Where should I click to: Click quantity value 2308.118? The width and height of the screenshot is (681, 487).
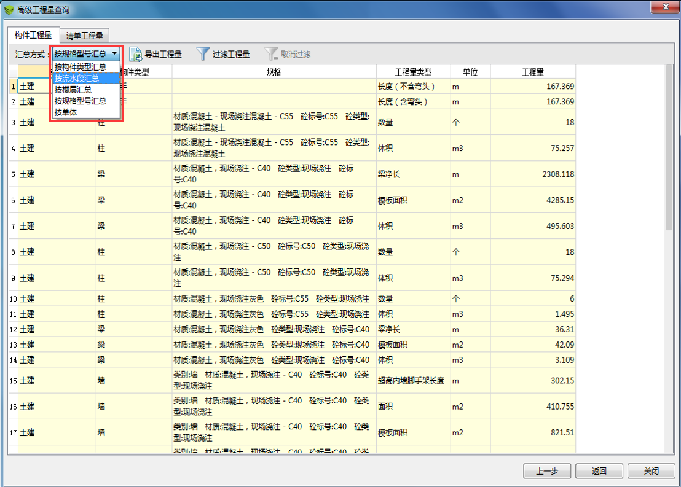[558, 174]
